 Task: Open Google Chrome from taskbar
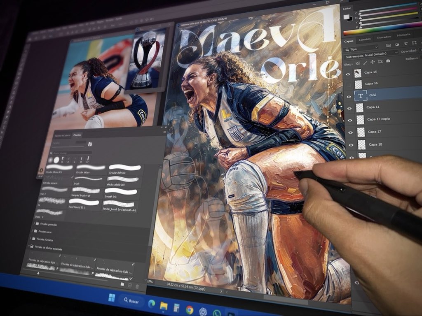pyautogui.click(x=190, y=310)
